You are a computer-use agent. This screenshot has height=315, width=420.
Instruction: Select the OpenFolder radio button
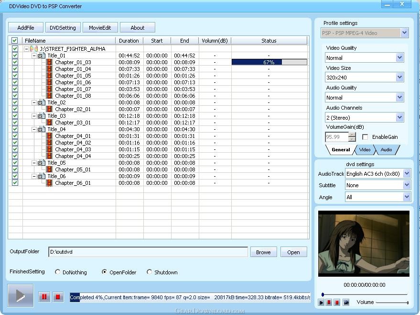104,272
